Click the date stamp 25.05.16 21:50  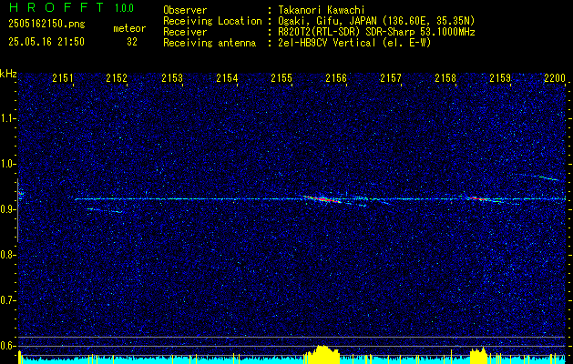(x=46, y=42)
